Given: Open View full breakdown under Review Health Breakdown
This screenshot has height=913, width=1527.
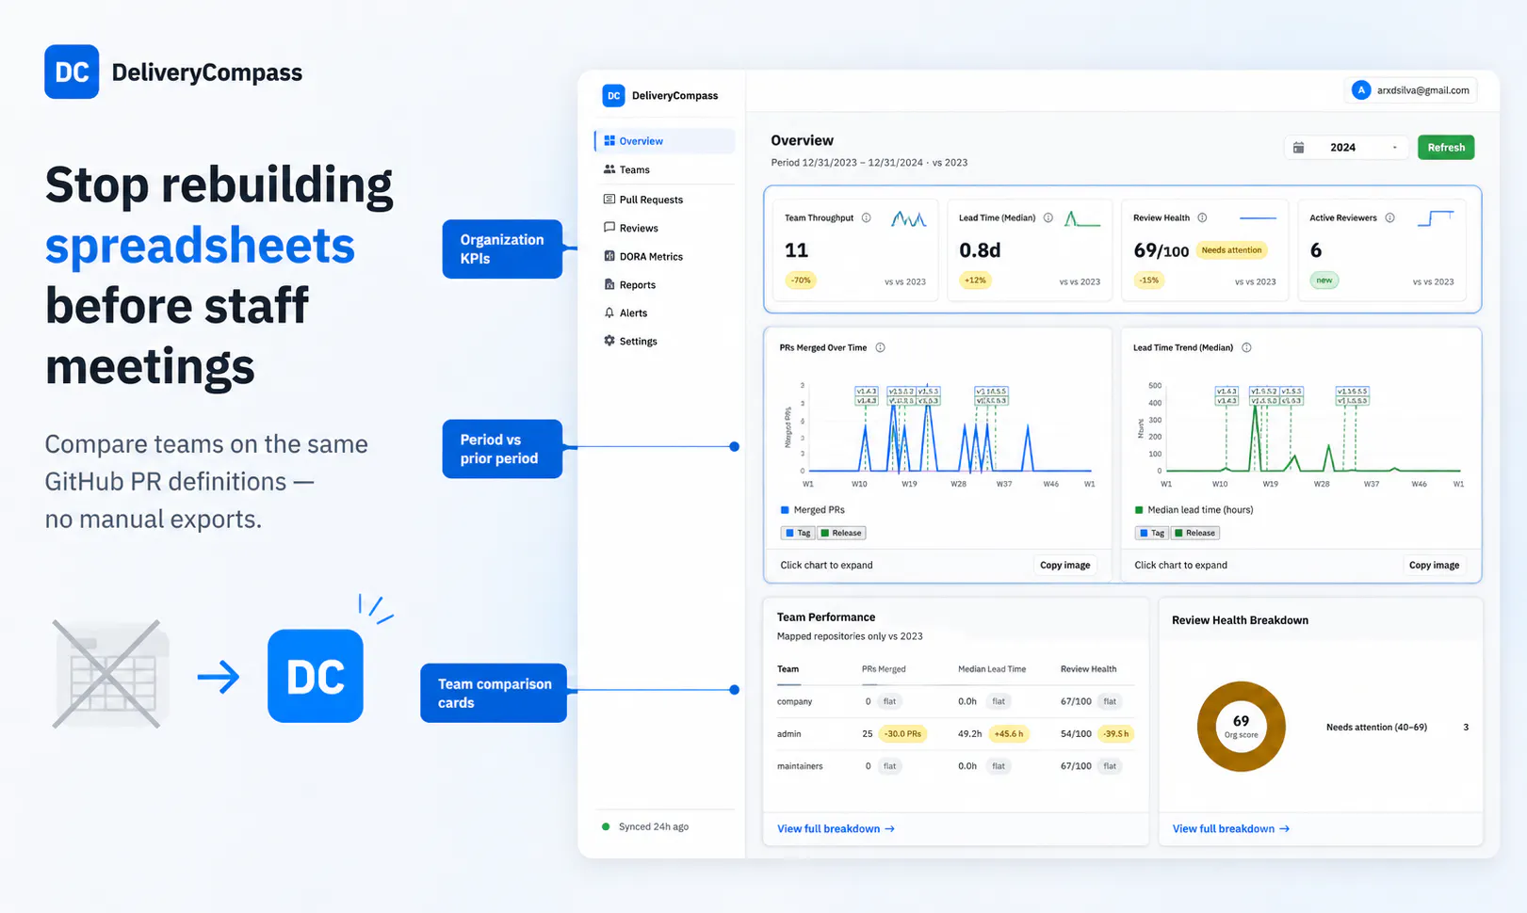Looking at the screenshot, I should click(1231, 828).
